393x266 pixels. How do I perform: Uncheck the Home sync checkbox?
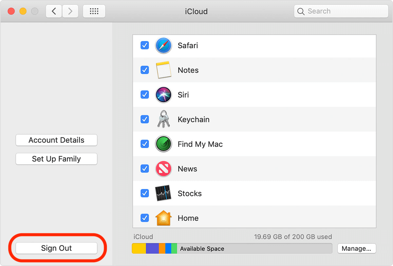[x=144, y=218]
